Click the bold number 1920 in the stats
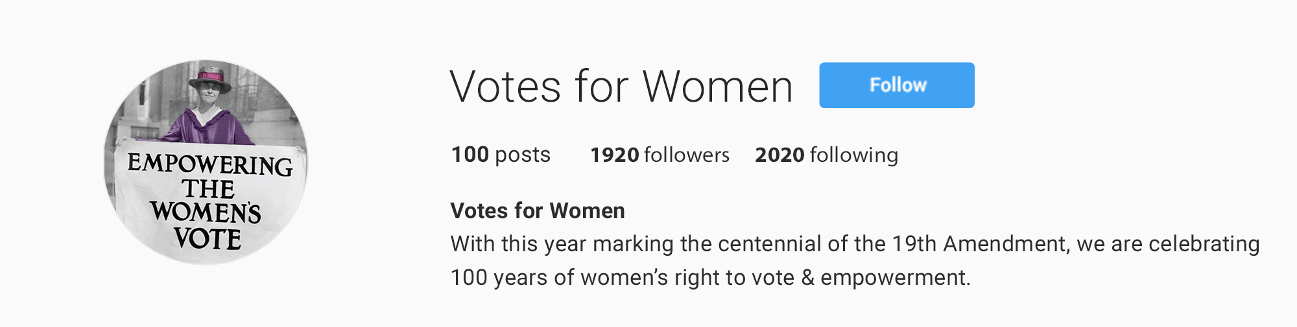The height and width of the screenshot is (327, 1297). (615, 155)
